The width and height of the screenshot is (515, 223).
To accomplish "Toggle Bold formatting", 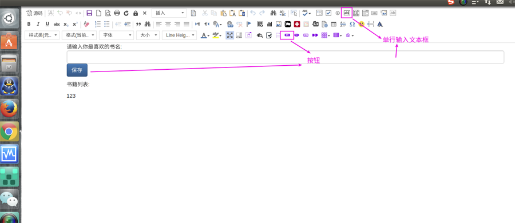I will point(29,24).
